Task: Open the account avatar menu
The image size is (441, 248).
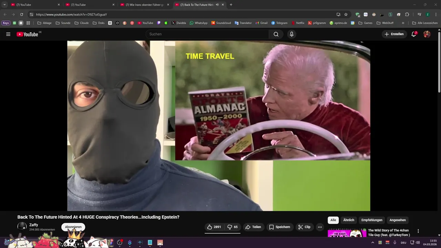Action: (x=427, y=34)
